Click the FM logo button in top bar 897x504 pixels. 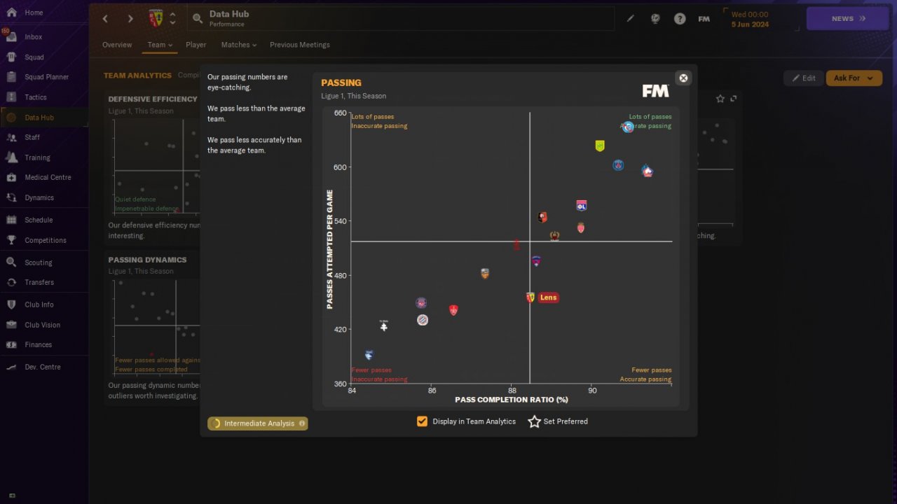(x=704, y=19)
